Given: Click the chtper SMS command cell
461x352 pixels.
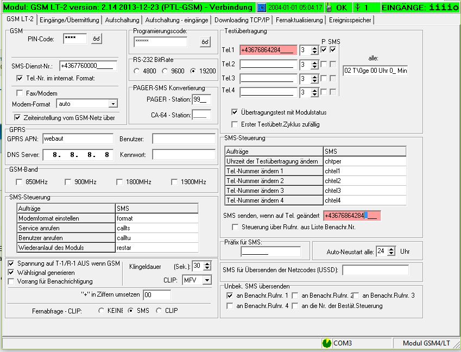Looking at the screenshot, I should click(x=364, y=161).
